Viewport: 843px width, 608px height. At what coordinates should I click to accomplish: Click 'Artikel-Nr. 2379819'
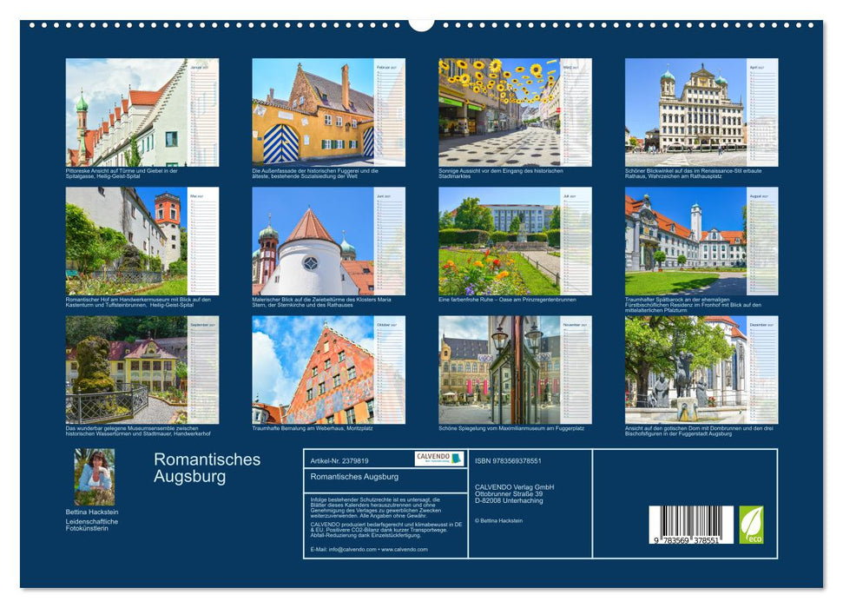[339, 461]
